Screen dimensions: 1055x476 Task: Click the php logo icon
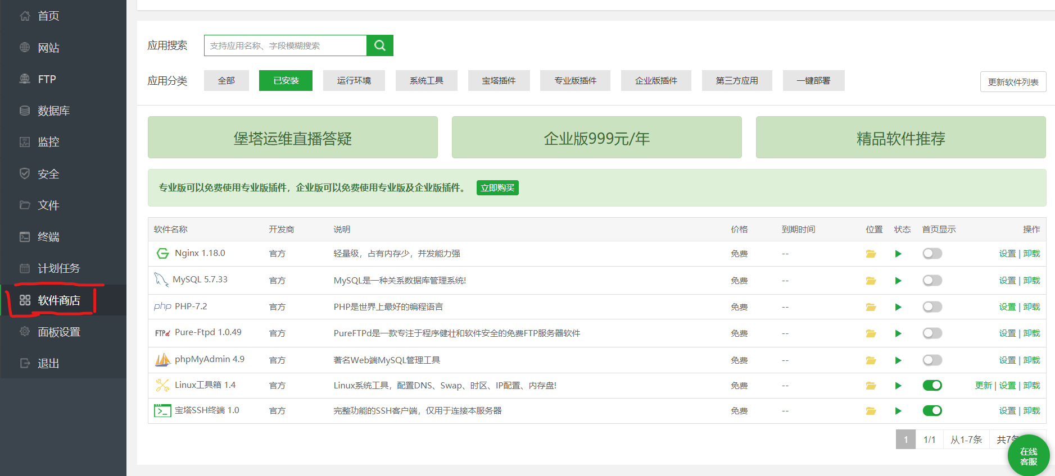(x=162, y=306)
